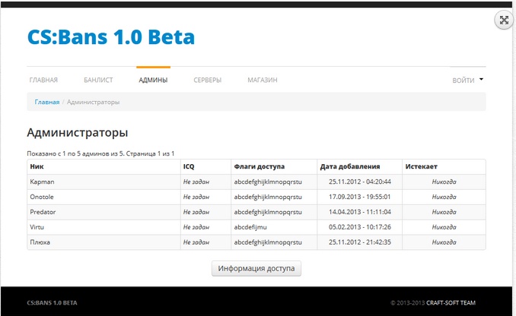516x316 pixels.
Task: Open the МАГАЗИН menu item
Action: tap(263, 80)
